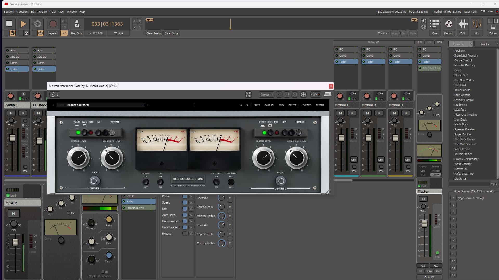Click the Clear Peaks button

154,33
